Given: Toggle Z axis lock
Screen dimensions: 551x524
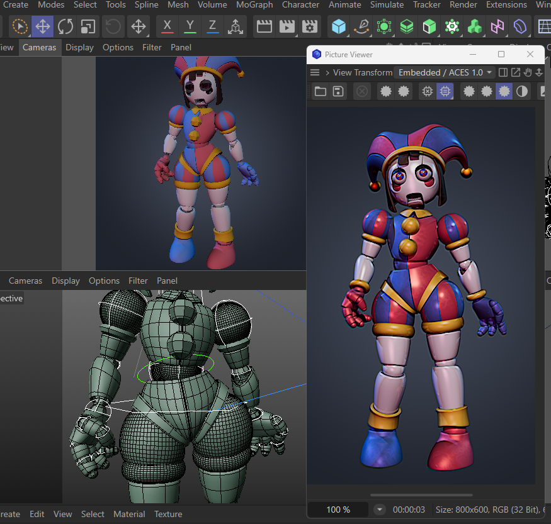Looking at the screenshot, I should [x=213, y=26].
